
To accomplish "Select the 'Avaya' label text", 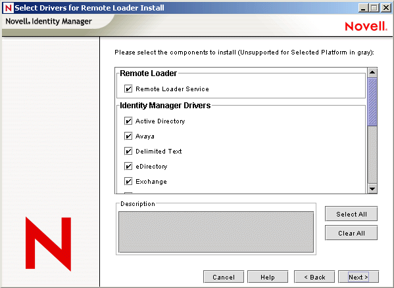I will point(145,136).
